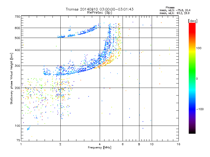
Task: Click the y-axis label '400'
Action: (x=17, y=50)
